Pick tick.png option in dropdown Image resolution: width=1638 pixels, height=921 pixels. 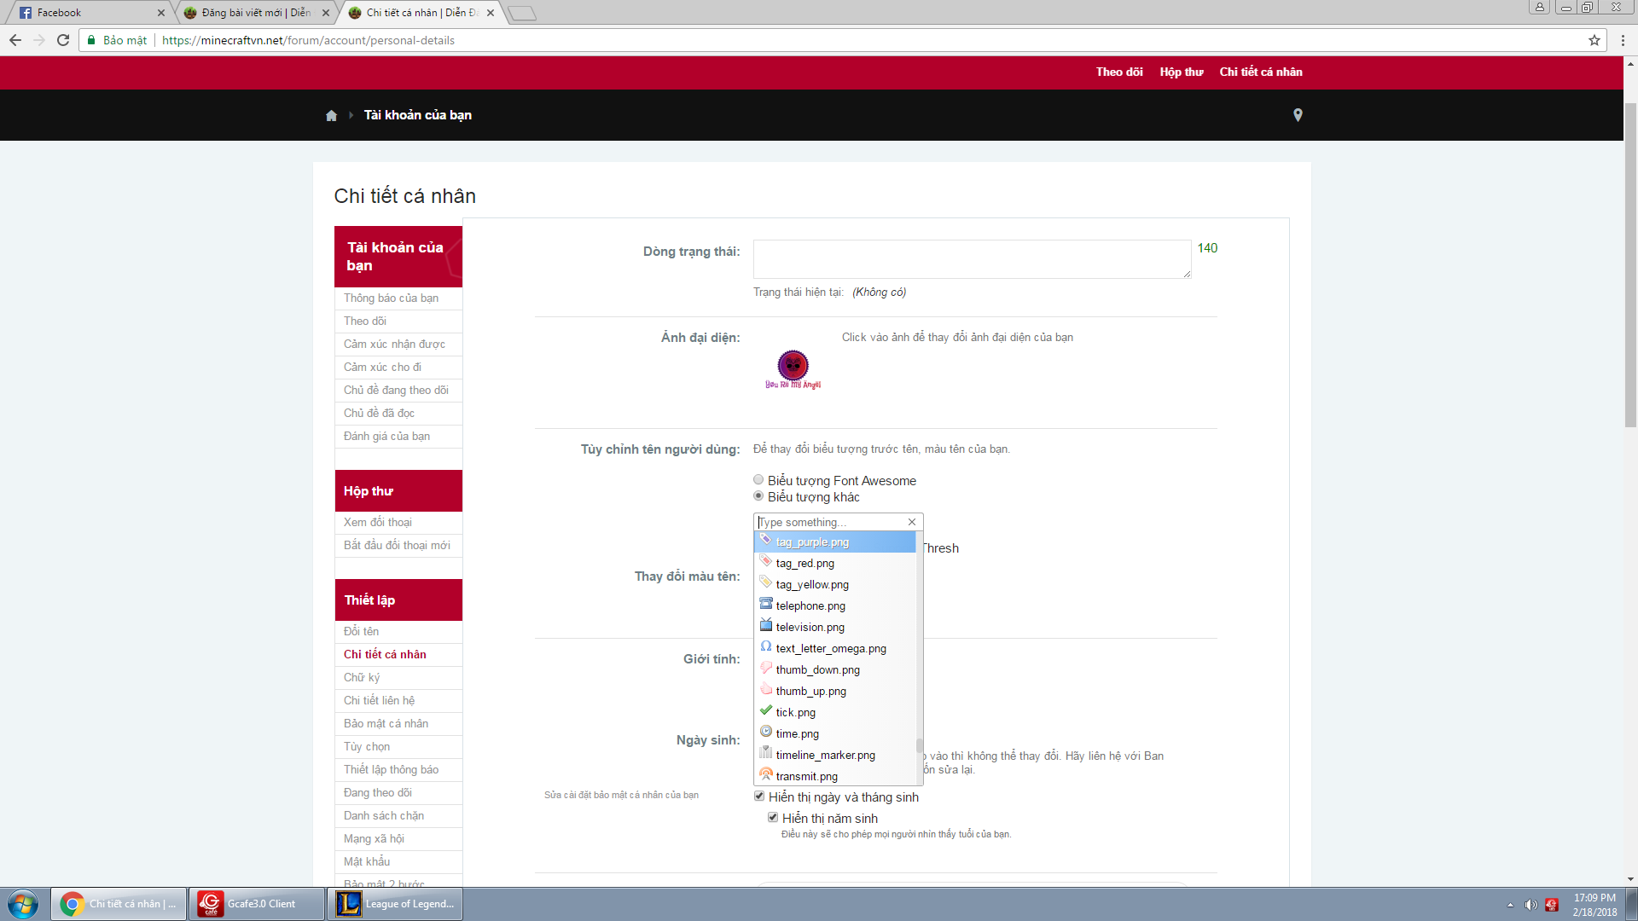pos(795,712)
